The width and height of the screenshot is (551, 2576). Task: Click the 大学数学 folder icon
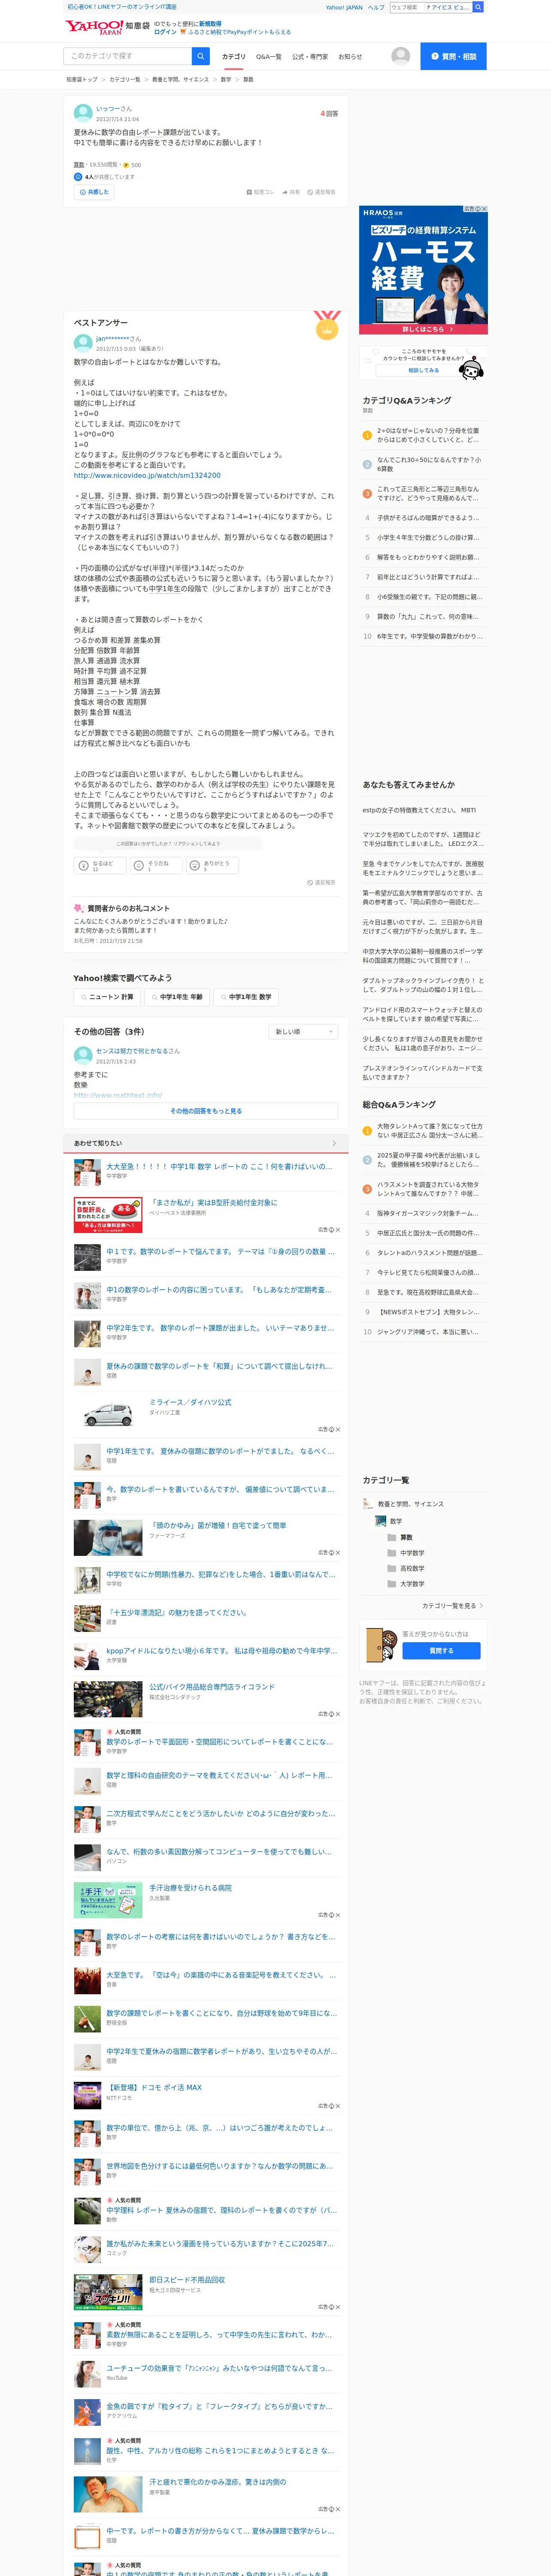click(x=392, y=1584)
